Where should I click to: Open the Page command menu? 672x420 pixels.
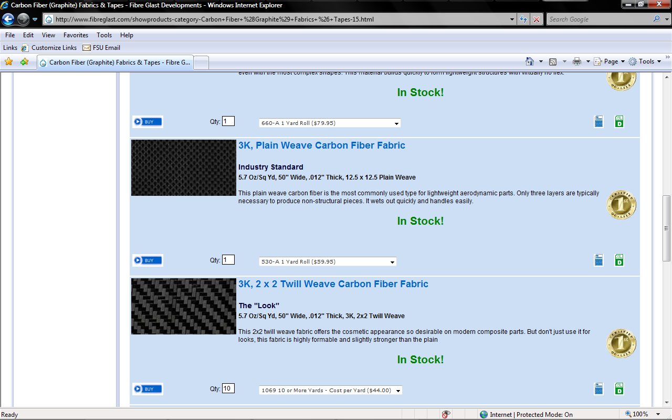(x=609, y=61)
